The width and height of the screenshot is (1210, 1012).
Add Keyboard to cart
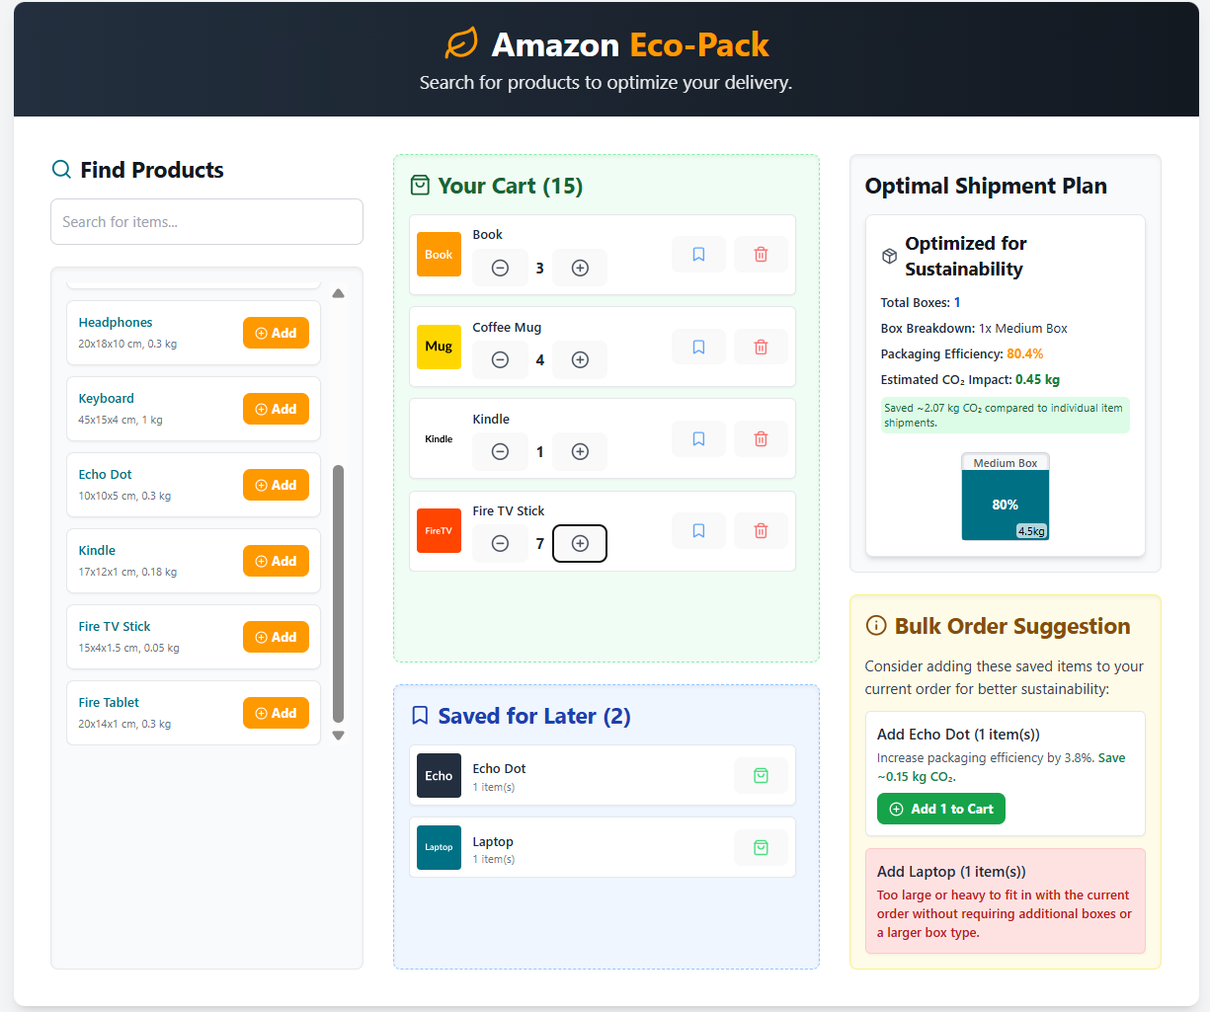(276, 409)
